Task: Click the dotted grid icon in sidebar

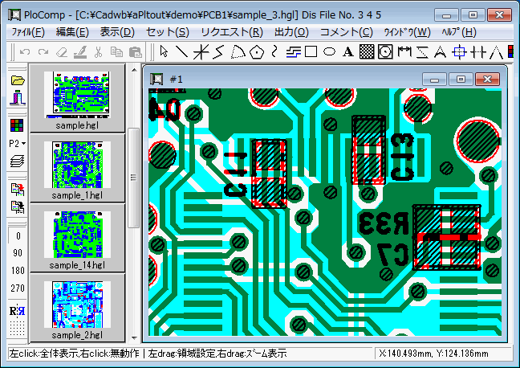Action: coord(17,329)
